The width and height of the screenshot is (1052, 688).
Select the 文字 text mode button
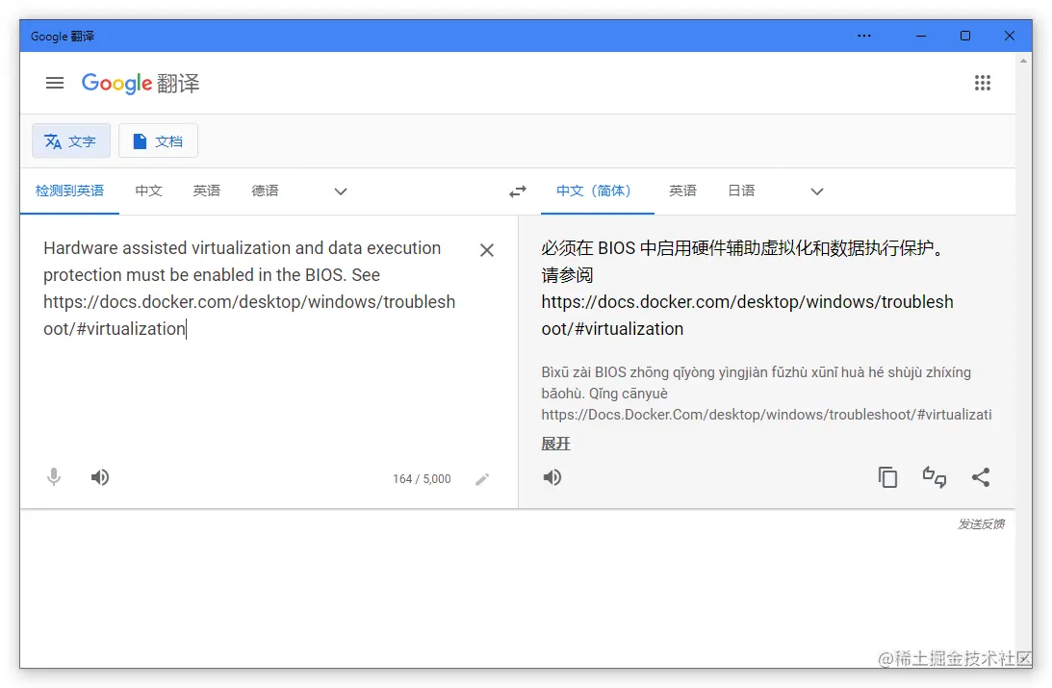(x=71, y=140)
